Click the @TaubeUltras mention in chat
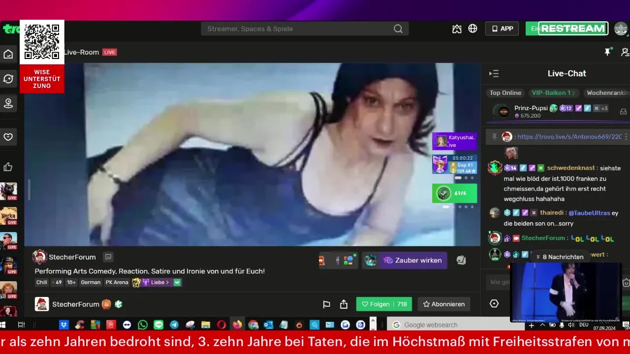 (589, 213)
